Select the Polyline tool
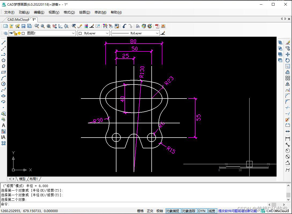This screenshot has height=214, width=292. (x=3, y=54)
